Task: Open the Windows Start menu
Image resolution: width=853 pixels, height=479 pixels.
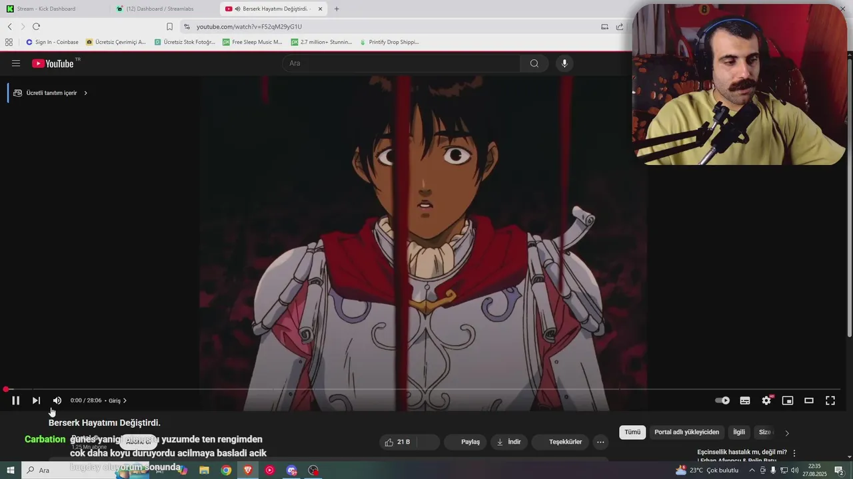Action: [x=11, y=470]
